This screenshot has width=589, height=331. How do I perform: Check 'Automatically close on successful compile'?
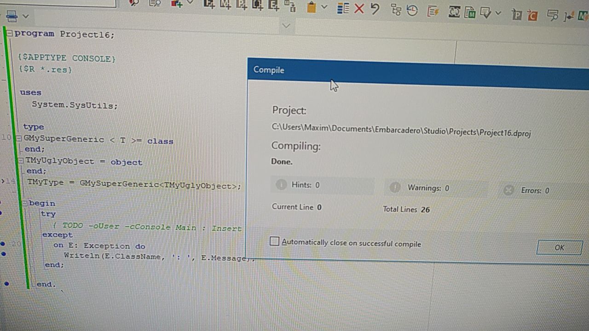tap(275, 241)
